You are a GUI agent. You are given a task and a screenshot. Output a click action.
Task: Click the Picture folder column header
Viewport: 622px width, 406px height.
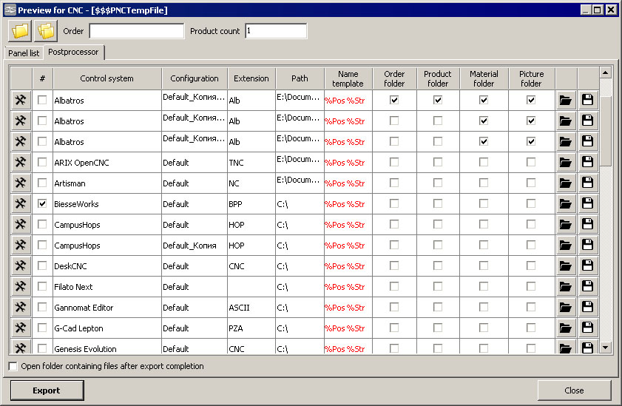click(531, 78)
